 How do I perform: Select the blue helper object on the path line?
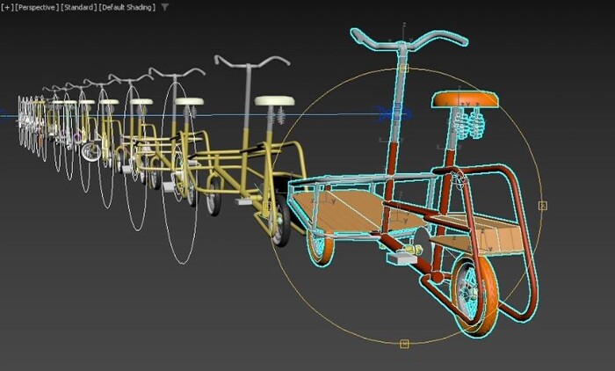coord(394,114)
